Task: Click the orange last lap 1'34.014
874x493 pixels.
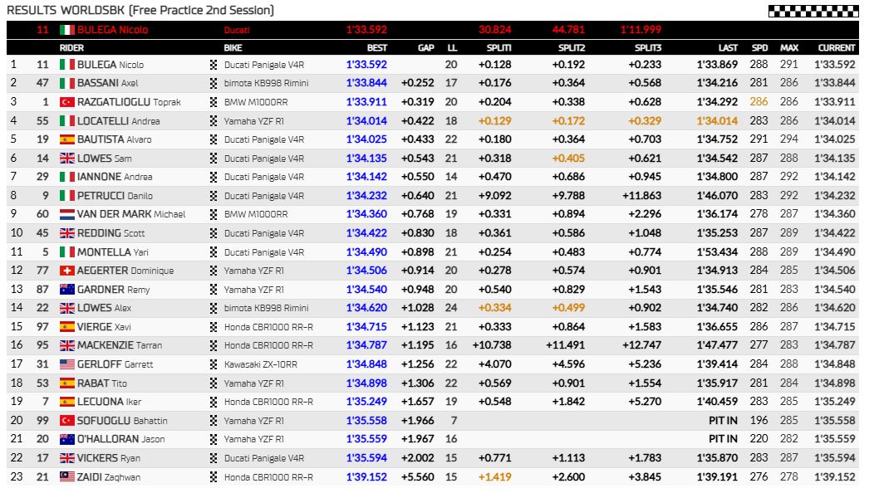Action: point(717,121)
